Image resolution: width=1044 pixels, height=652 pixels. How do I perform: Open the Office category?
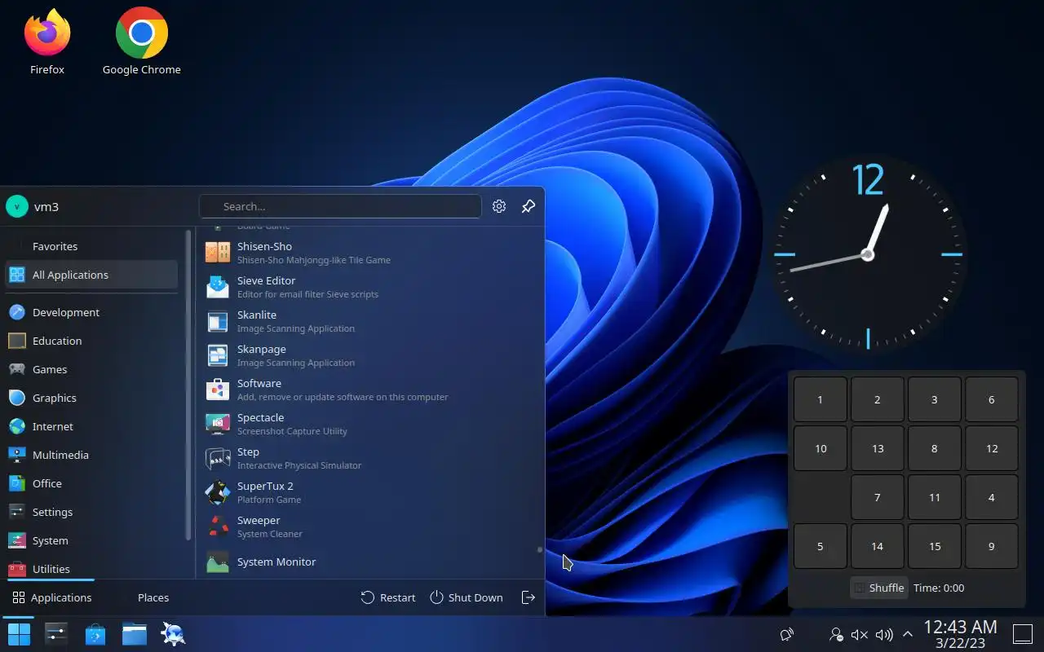point(91,483)
